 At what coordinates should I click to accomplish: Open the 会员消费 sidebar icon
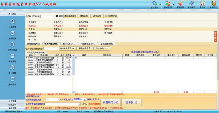click(12, 22)
